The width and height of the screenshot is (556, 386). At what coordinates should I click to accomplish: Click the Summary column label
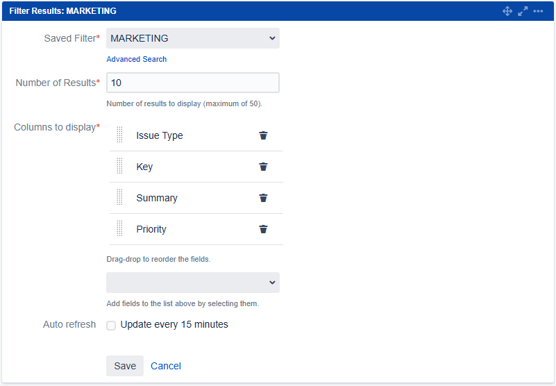click(x=157, y=198)
